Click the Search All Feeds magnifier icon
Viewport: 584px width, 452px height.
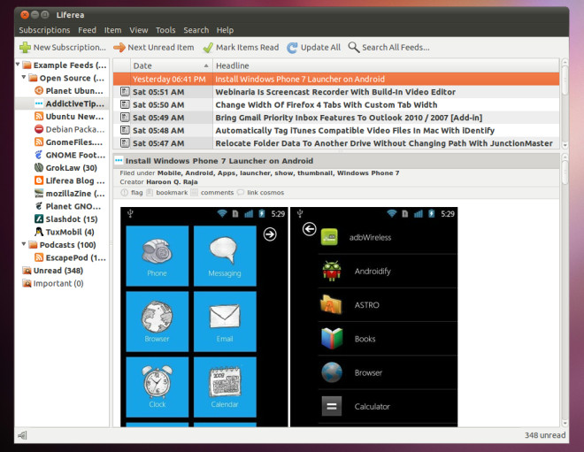click(x=354, y=47)
